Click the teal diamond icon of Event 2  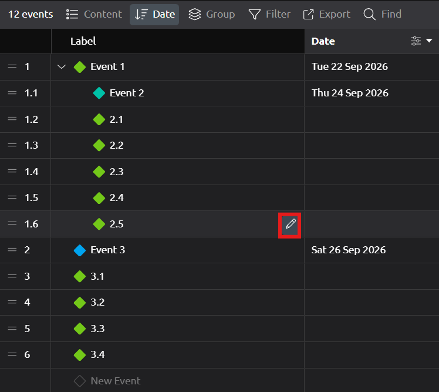pyautogui.click(x=99, y=93)
